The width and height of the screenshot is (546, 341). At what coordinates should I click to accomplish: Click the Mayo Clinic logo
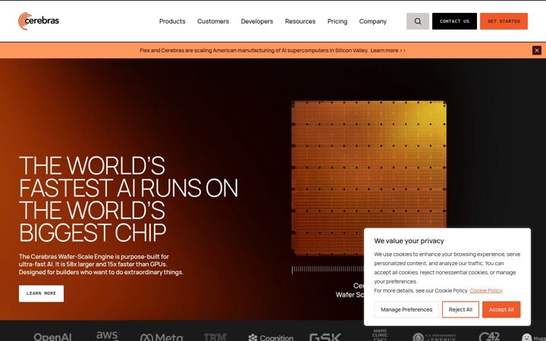(x=380, y=335)
